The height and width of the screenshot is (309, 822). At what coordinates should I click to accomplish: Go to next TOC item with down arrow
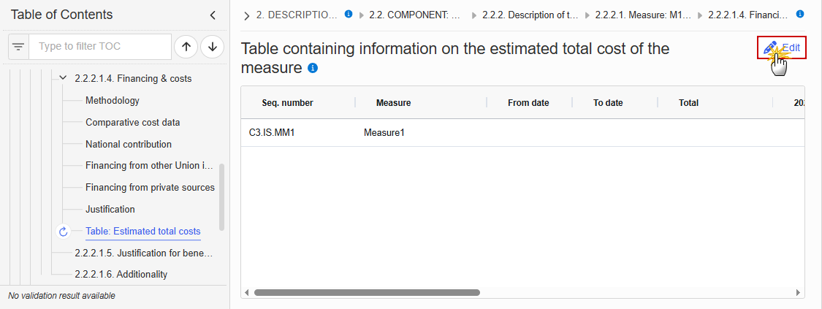pos(212,46)
